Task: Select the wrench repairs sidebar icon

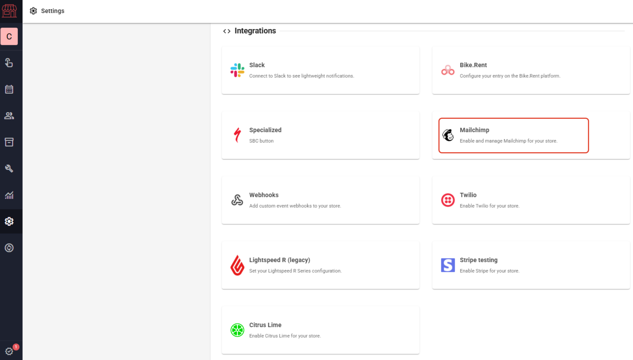Action: click(9, 169)
